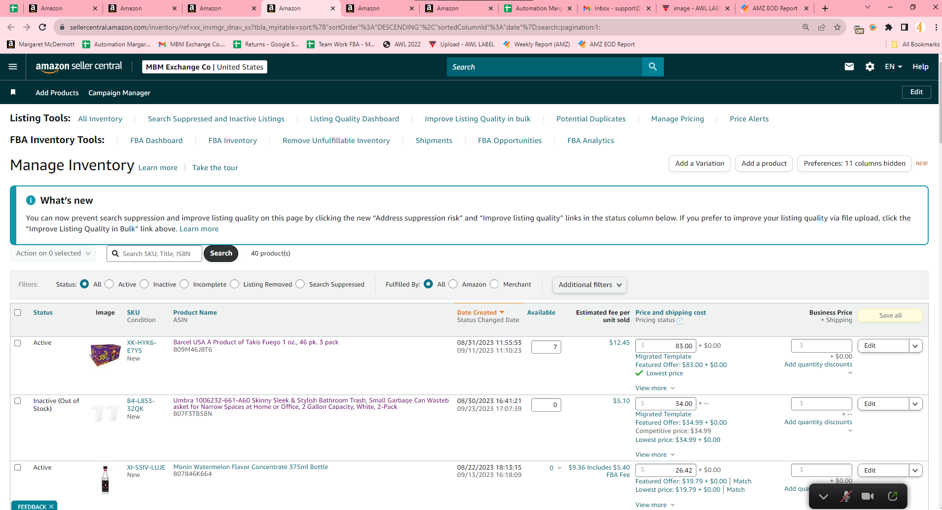Open a new browser tab with plus icon
This screenshot has width=942, height=510.
[825, 8]
